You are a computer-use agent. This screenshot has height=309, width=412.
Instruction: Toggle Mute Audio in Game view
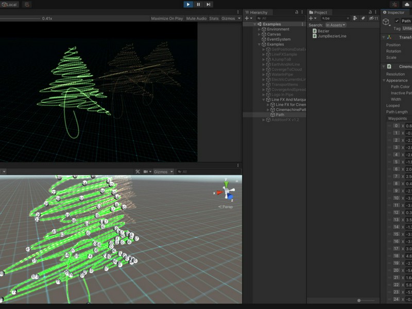(x=196, y=19)
